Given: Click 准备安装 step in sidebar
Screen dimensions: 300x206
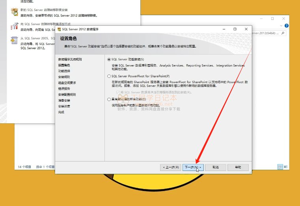Looking at the screenshot, I should click(64, 100).
